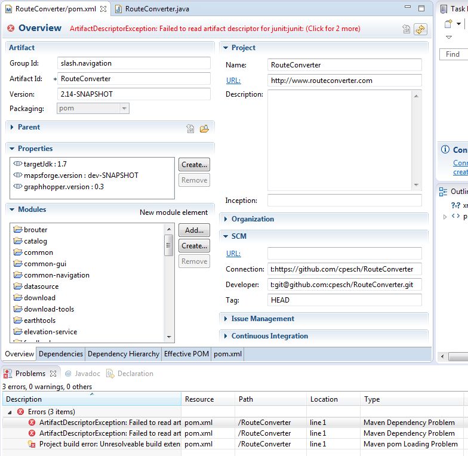Image resolution: width=468 pixels, height=456 pixels.
Task: Switch to the Dependency Hierarchy tab
Action: point(124,353)
